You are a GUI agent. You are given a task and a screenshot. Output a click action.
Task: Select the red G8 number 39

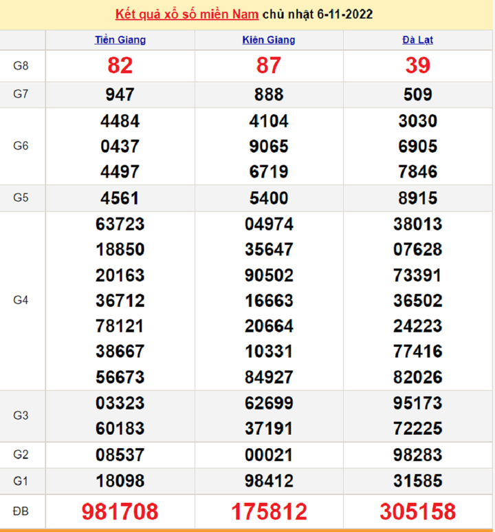tap(417, 65)
